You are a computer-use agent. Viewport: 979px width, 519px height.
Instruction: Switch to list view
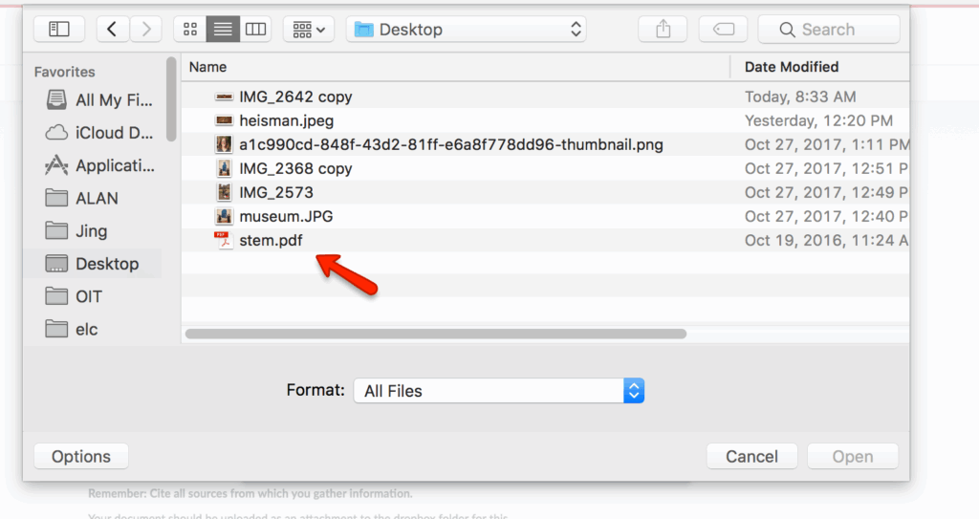tap(223, 30)
